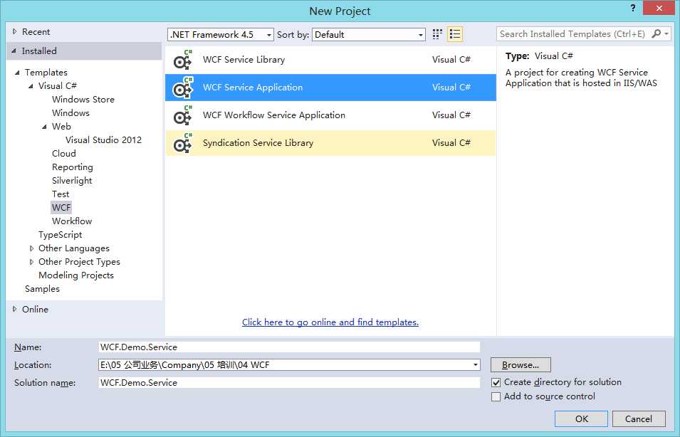Viewport: 680px width, 437px height.
Task: Select the Test category
Action: (x=61, y=194)
